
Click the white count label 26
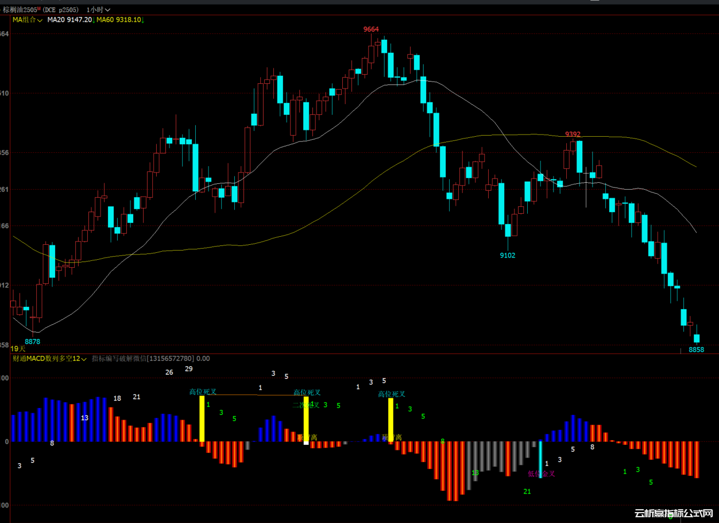pos(169,372)
